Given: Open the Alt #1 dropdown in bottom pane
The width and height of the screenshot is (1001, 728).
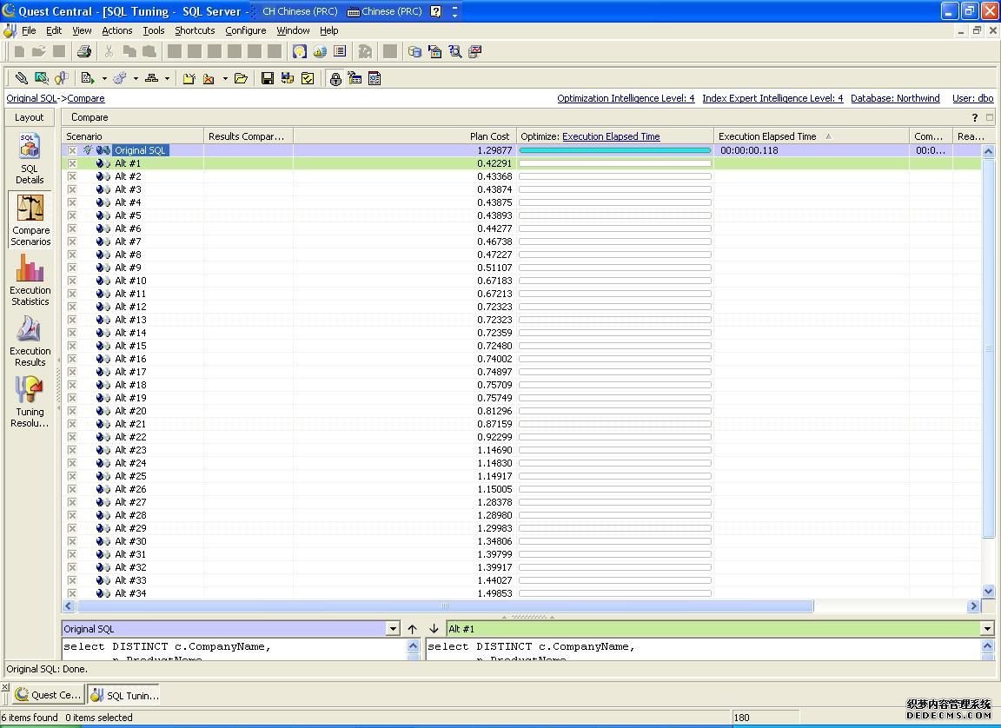Looking at the screenshot, I should click(987, 629).
